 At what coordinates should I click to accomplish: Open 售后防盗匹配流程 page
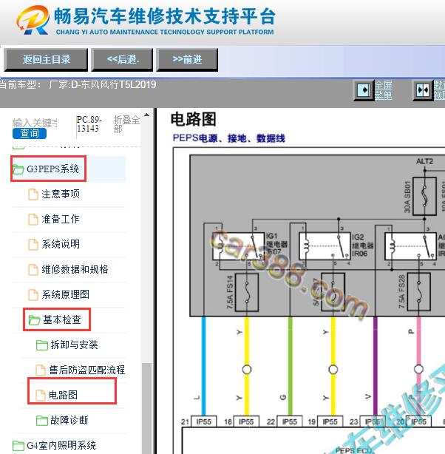[87, 370]
